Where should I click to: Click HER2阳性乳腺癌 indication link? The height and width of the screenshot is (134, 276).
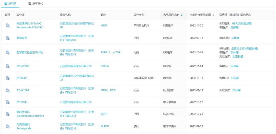tap(242, 23)
